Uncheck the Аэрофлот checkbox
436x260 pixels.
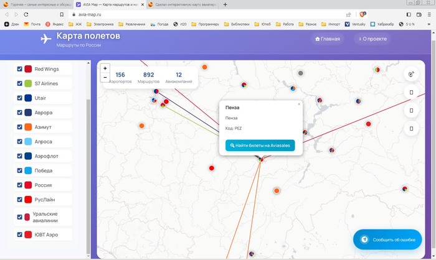tap(20, 156)
